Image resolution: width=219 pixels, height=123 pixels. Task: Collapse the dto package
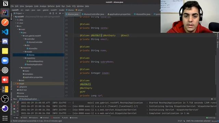(24, 45)
